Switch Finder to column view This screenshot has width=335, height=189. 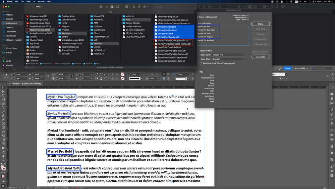point(112,7)
